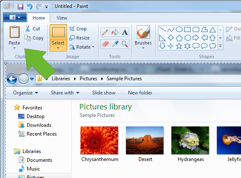The height and width of the screenshot is (178, 241).
Task: Select the Color picker eyedropper tool
Action: coord(115,44)
